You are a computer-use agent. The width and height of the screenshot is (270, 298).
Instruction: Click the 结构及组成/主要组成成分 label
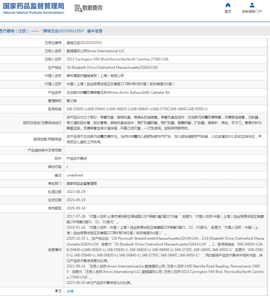(x=42, y=123)
